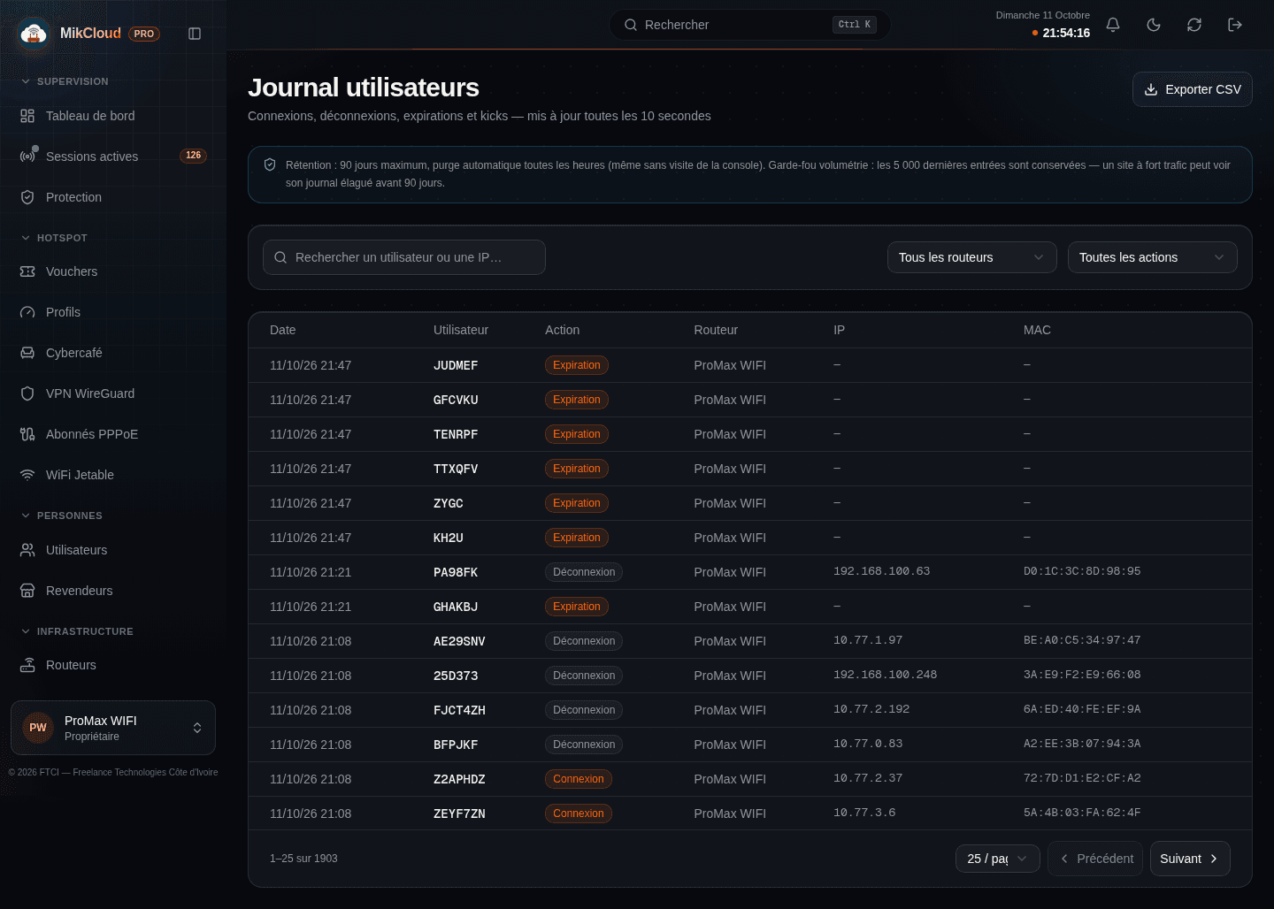
Task: Click the Expiration badge for KH2U
Action: tap(577, 538)
